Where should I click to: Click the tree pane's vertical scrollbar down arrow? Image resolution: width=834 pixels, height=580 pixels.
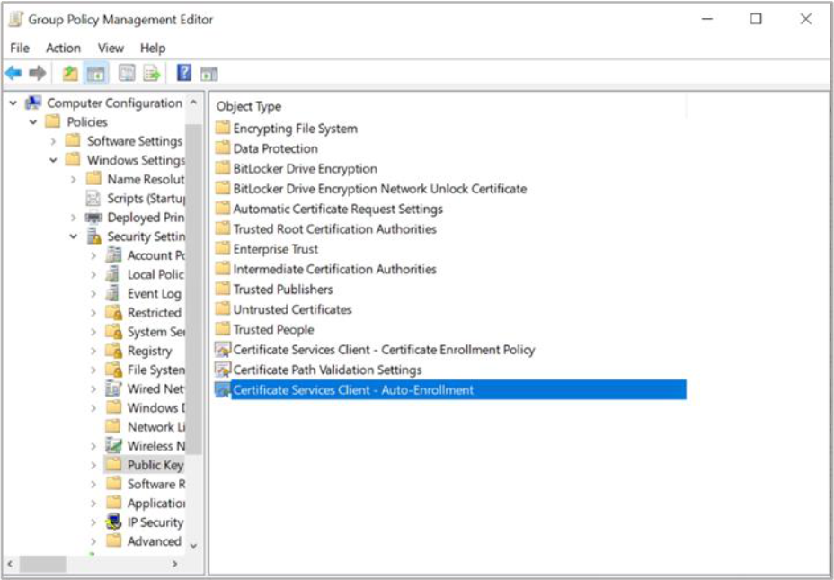click(x=193, y=545)
